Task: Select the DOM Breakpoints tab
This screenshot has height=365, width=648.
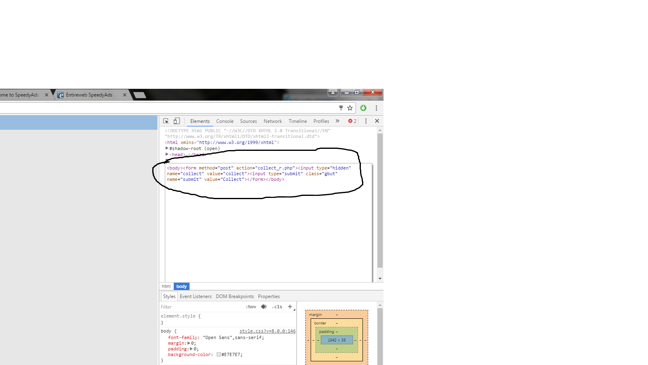Action: point(235,296)
